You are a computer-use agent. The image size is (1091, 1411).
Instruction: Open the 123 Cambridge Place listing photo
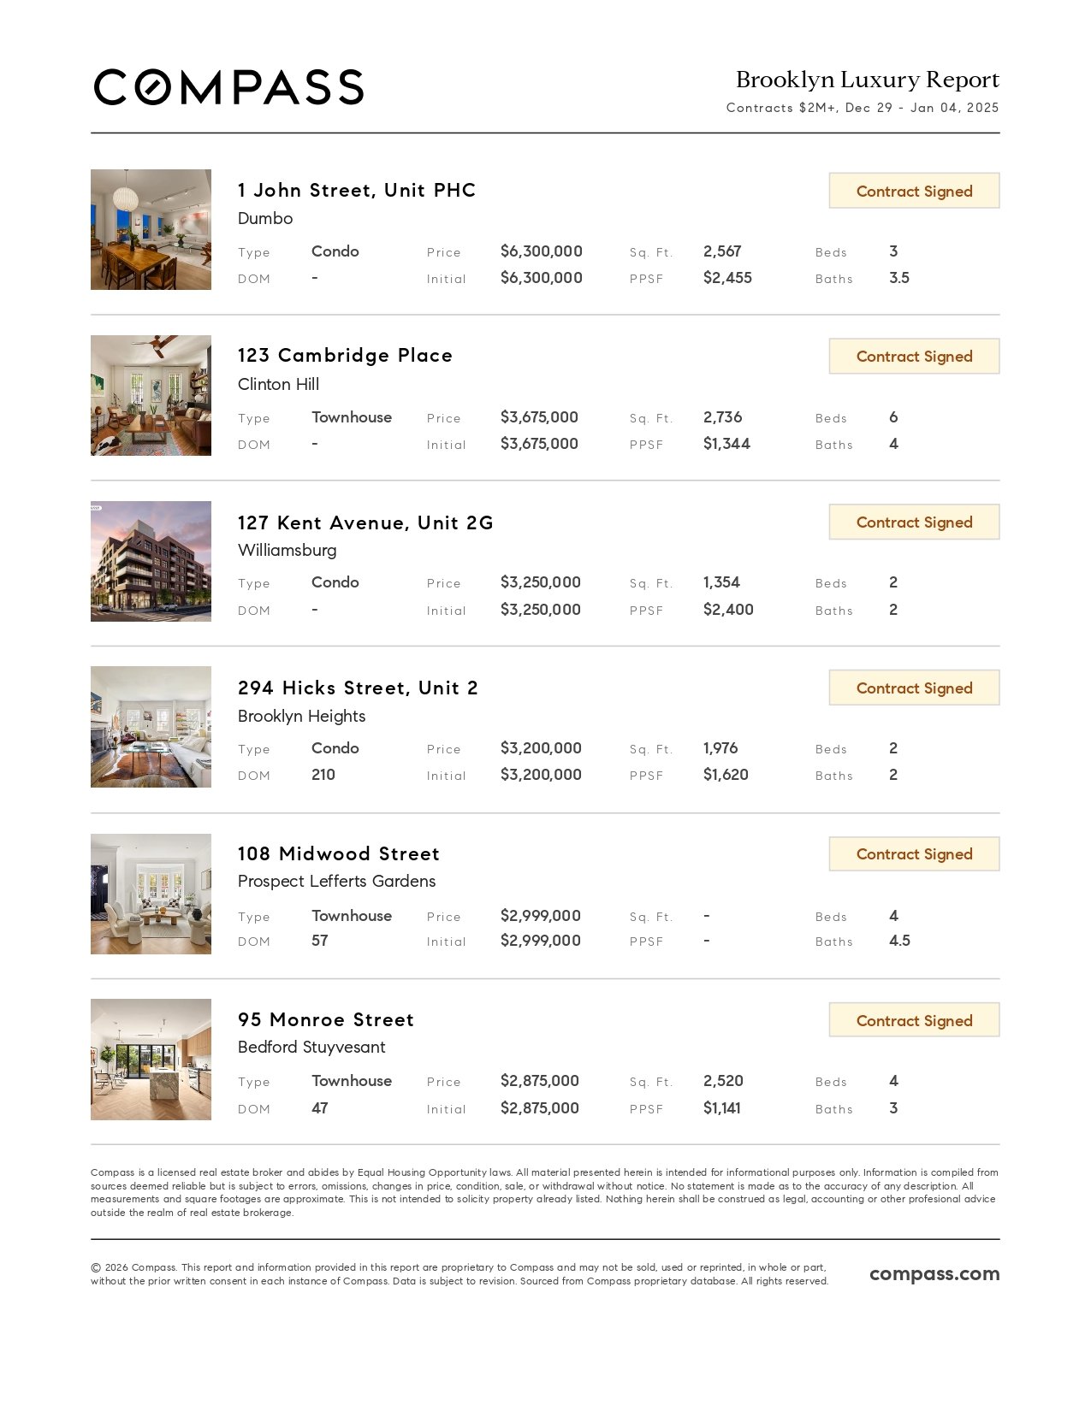(151, 395)
